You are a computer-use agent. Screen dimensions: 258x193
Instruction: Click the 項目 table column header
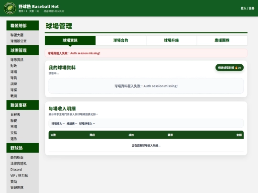131,135
